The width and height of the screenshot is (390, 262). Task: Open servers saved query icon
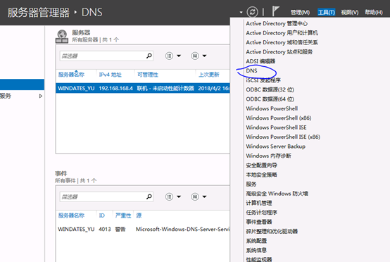(195, 56)
